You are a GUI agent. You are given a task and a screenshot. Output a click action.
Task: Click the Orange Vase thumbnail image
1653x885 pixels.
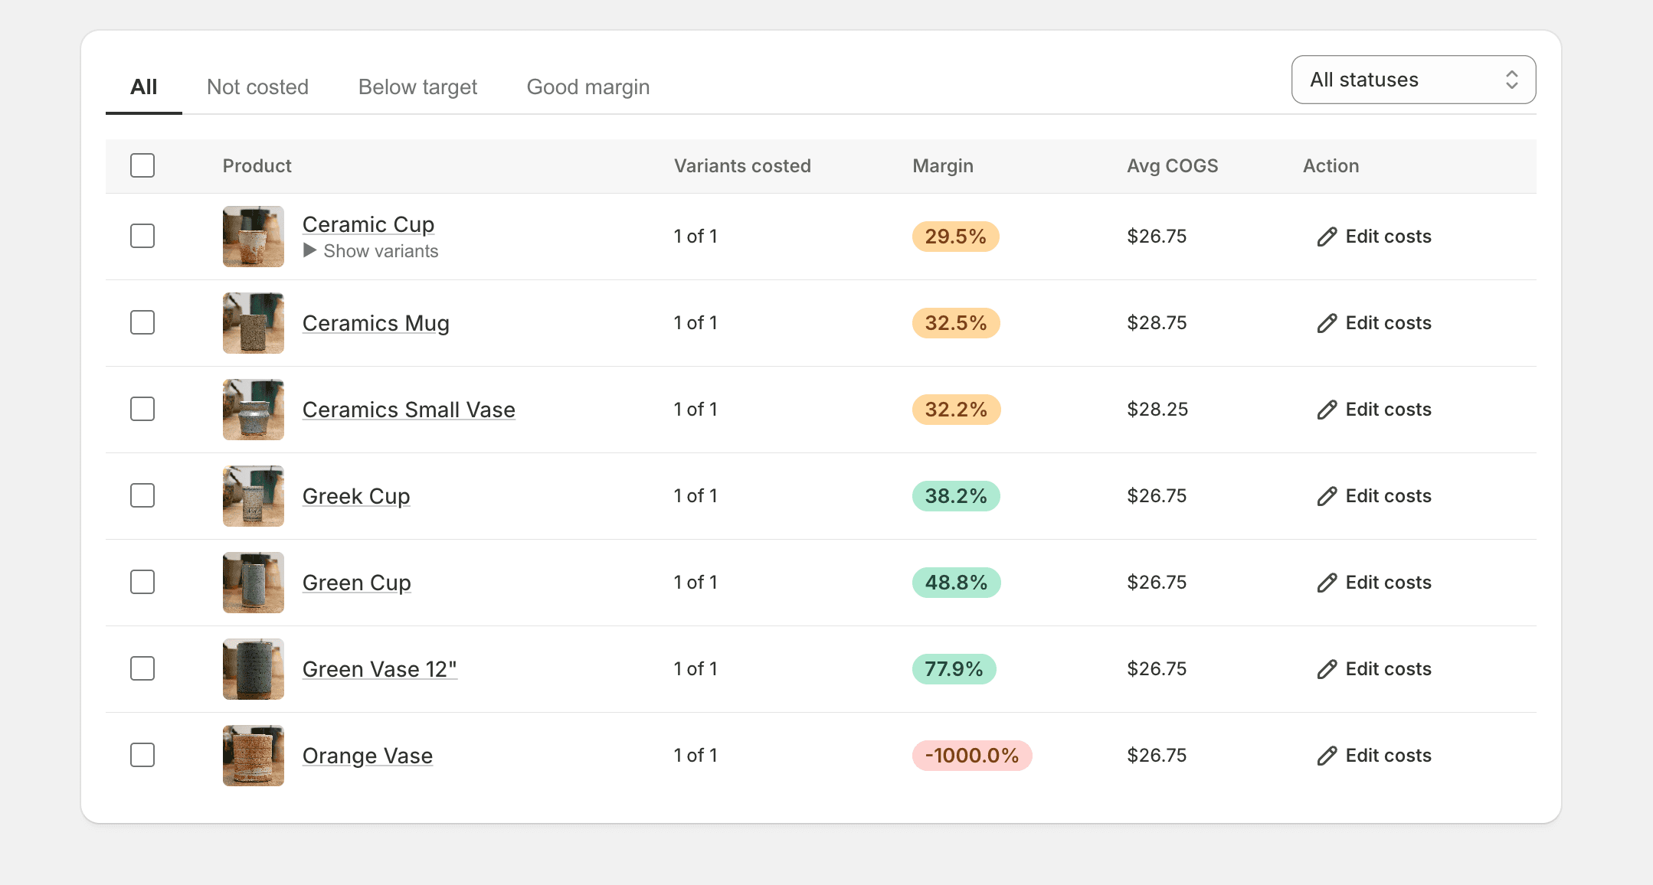pyautogui.click(x=254, y=756)
